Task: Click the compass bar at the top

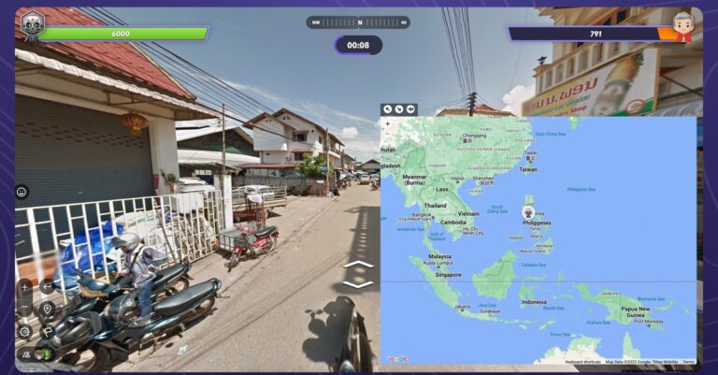Action: coord(358,22)
